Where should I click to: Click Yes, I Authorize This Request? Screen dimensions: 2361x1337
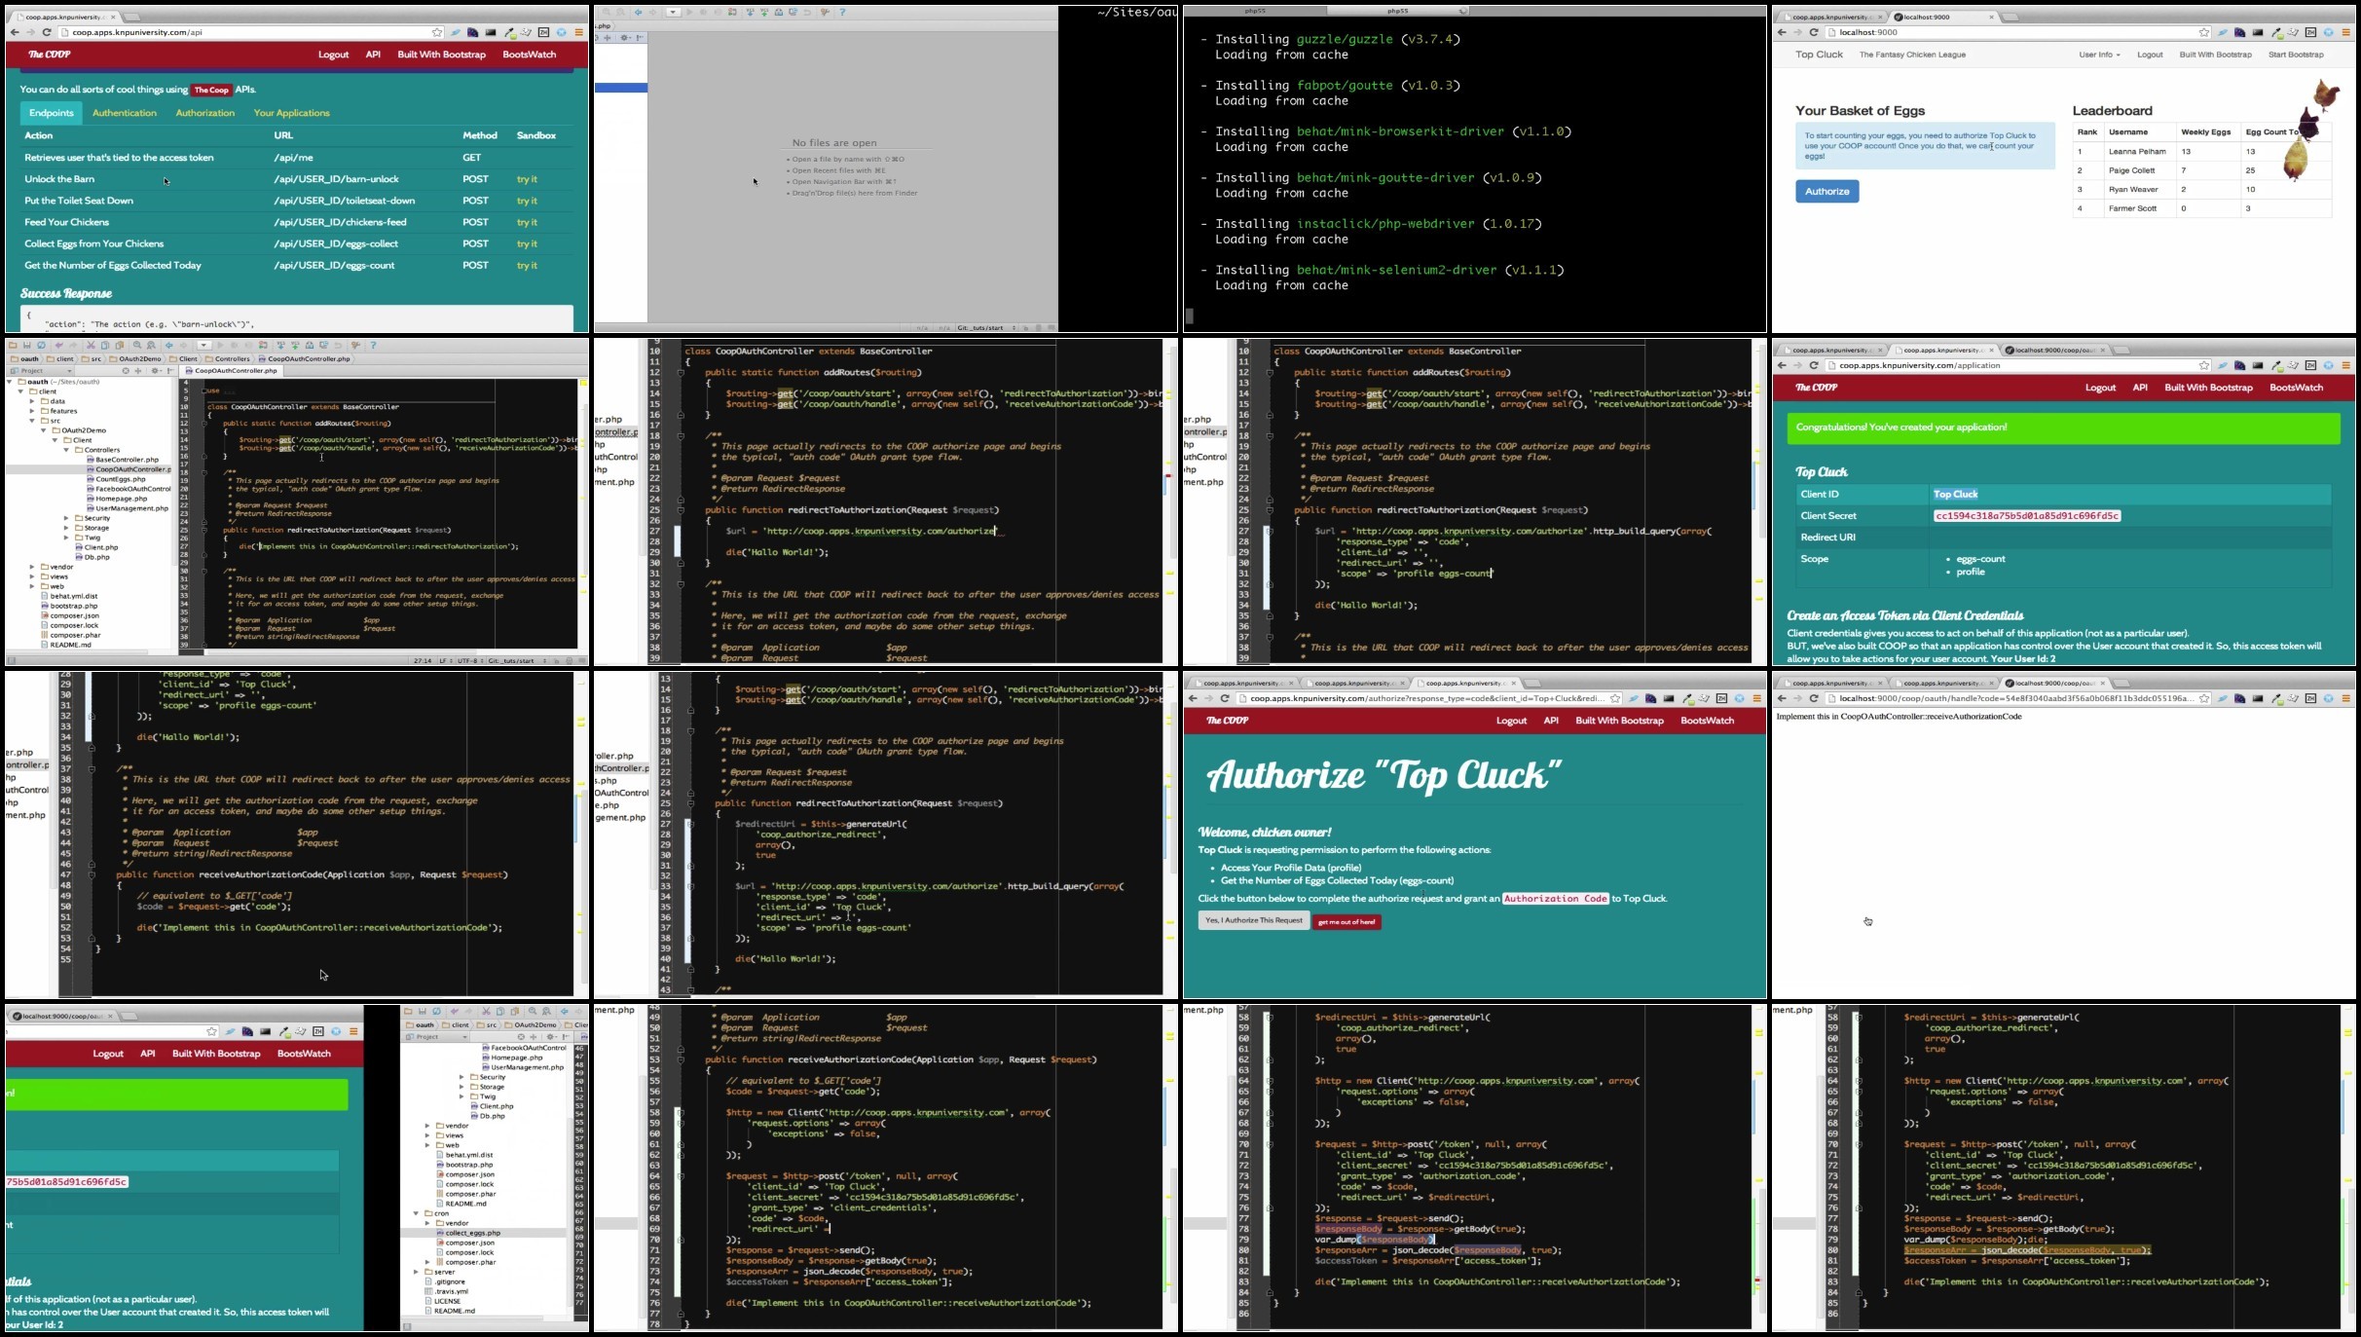[x=1253, y=920]
